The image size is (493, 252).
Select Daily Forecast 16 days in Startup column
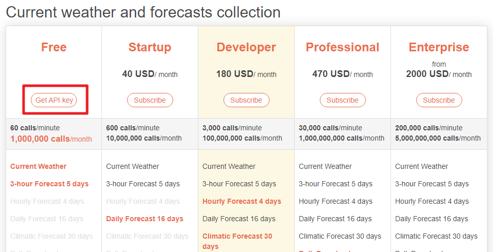[145, 219]
